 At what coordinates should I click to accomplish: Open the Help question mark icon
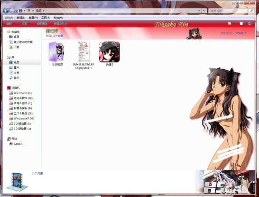(x=249, y=24)
